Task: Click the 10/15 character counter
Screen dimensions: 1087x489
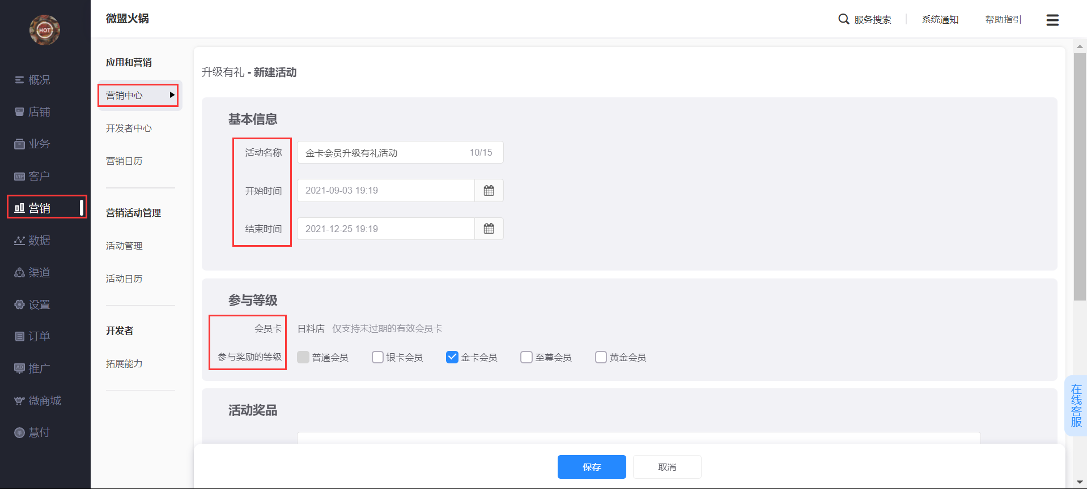Action: 481,153
